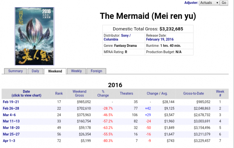The image size is (234, 148).
Task: Click The Mermaid movie poster thumbnail
Action: [35, 36]
